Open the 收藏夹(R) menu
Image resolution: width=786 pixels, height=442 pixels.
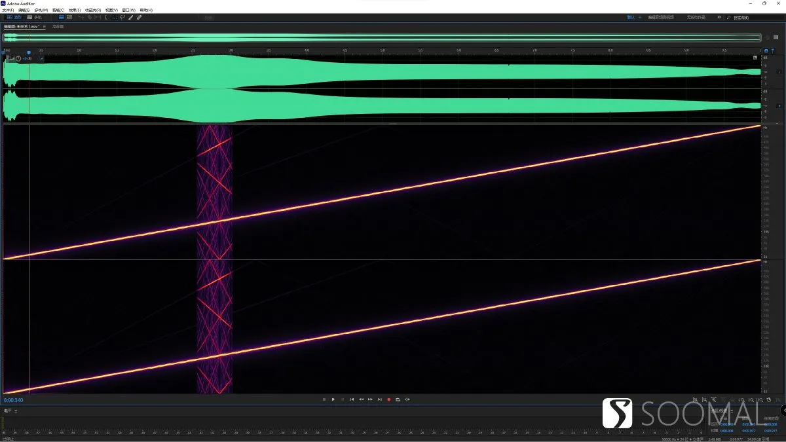(x=93, y=10)
